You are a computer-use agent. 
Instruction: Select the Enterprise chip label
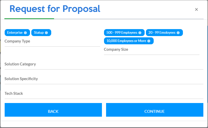pos(15,33)
